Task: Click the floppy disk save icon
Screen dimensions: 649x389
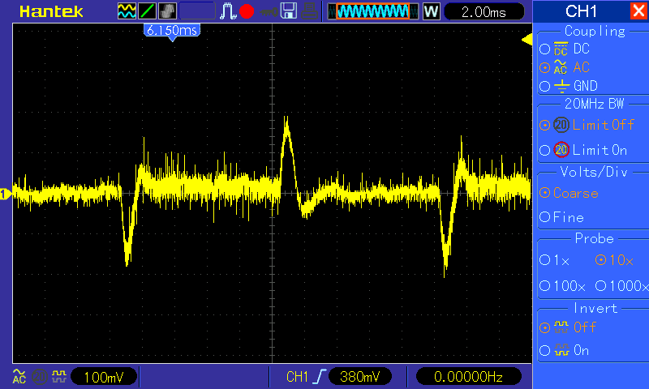Action: (x=289, y=11)
